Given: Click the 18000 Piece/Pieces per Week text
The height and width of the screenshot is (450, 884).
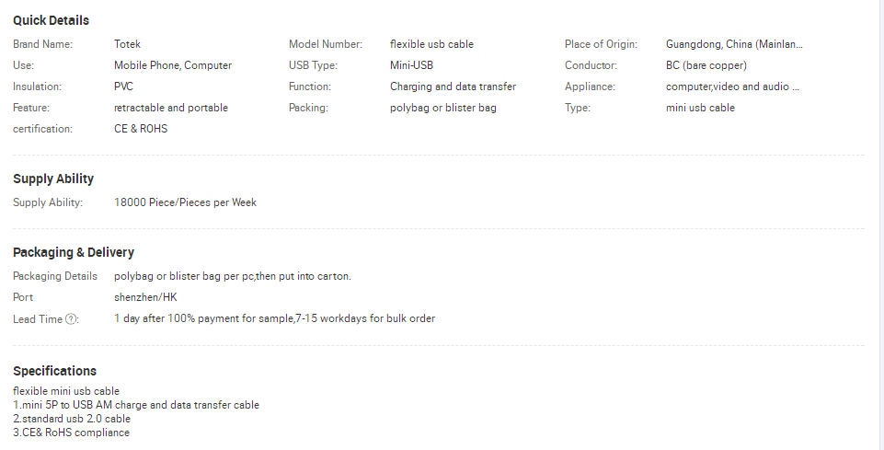Looking at the screenshot, I should click(185, 202).
